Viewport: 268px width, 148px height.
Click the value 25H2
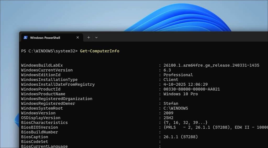pos(168,118)
